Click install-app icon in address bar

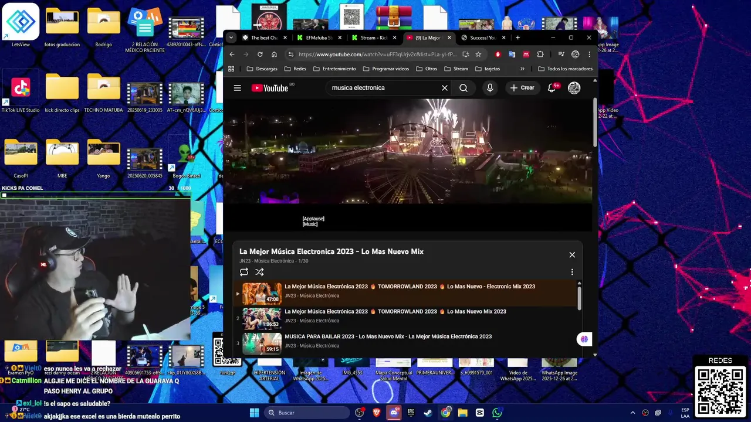pyautogui.click(x=466, y=55)
